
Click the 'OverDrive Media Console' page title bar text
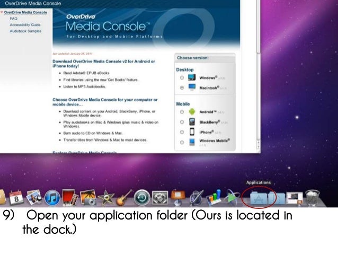click(33, 4)
